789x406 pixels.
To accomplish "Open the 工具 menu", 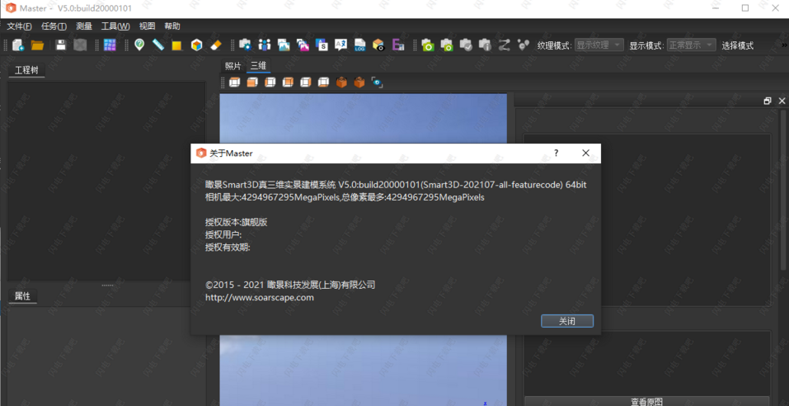I will point(115,26).
